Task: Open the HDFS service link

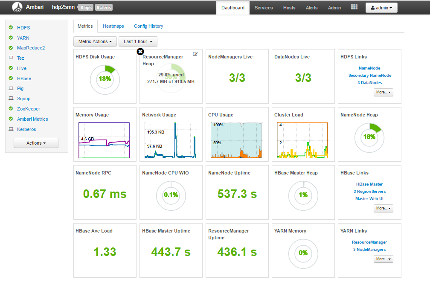Action: (23, 28)
